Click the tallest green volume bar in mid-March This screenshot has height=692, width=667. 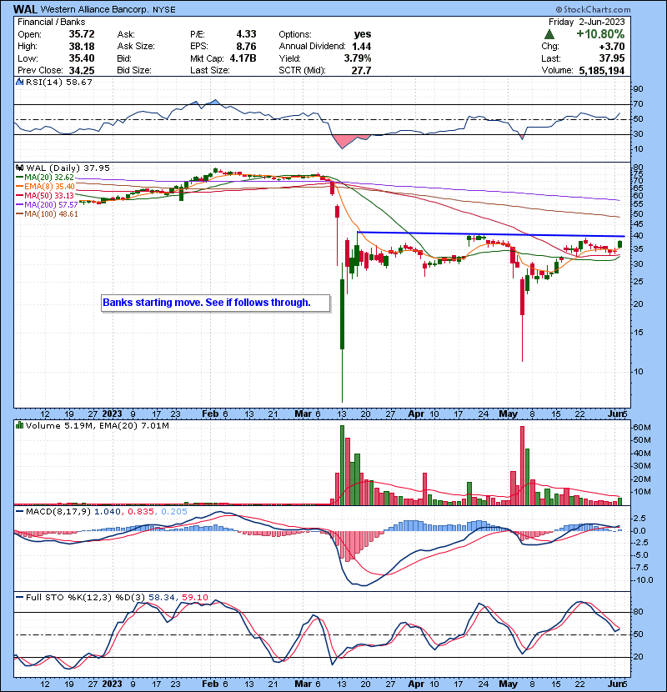pos(342,465)
